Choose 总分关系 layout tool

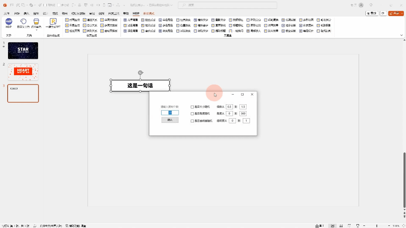pyautogui.click(x=90, y=25)
